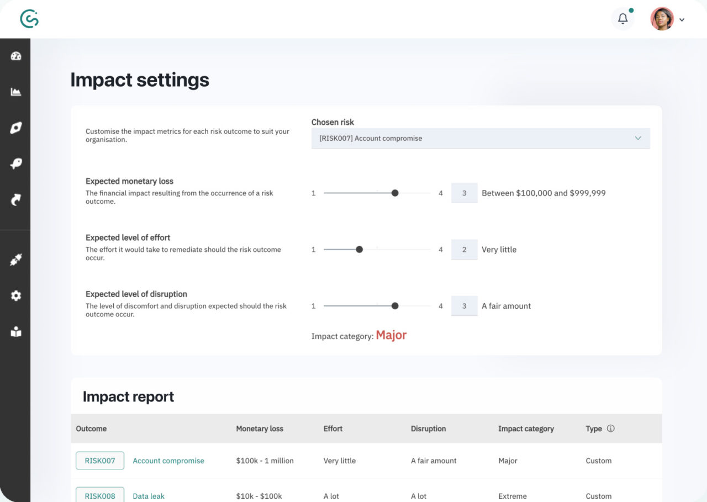707x502 pixels.
Task: Click the Expected monetary loss slider handle
Action: [x=395, y=193]
